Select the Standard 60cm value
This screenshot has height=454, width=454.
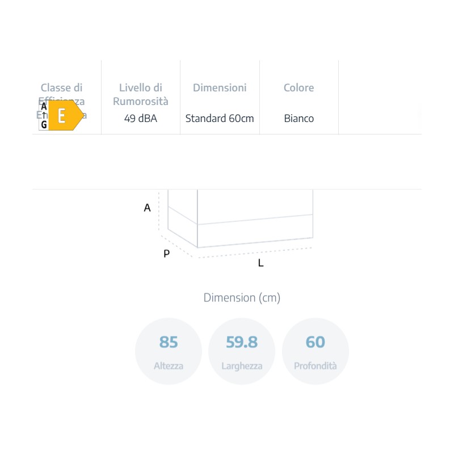pyautogui.click(x=220, y=119)
